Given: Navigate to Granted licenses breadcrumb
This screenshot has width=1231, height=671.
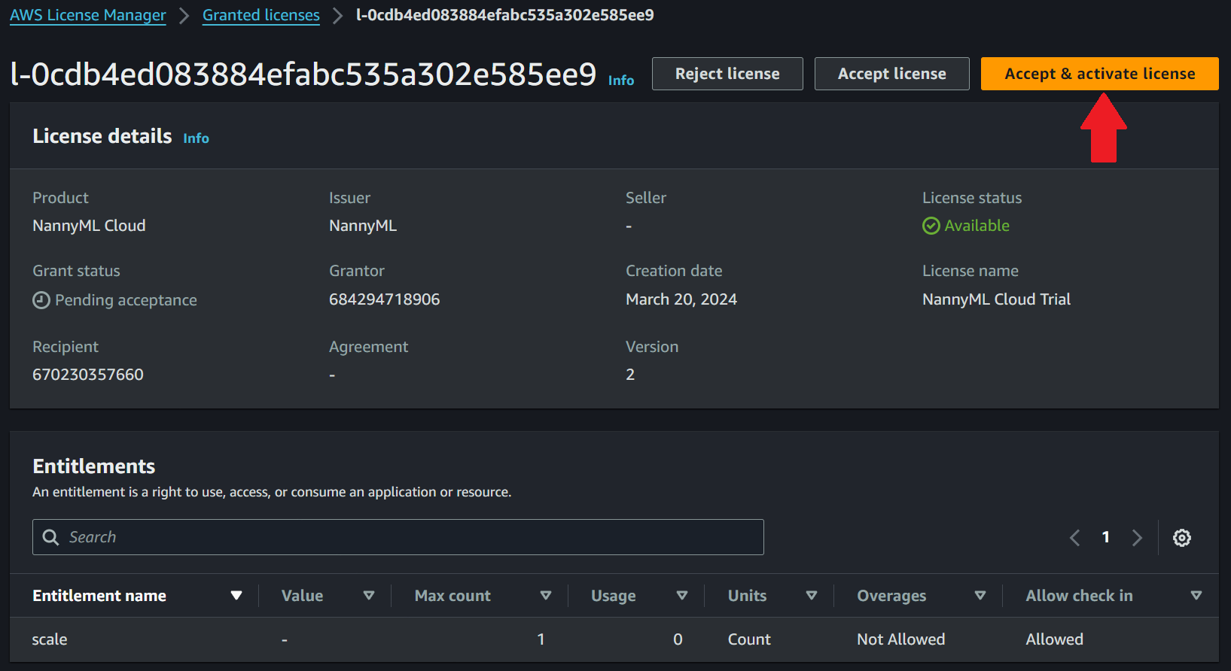Looking at the screenshot, I should click(x=261, y=15).
